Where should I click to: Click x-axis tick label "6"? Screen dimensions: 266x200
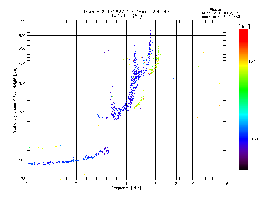point(155,184)
